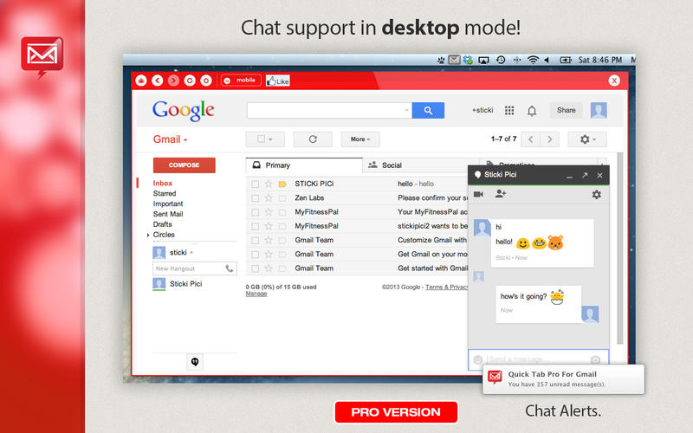Open the Inbox folder
Image resolution: width=693 pixels, height=433 pixels.
tap(163, 183)
